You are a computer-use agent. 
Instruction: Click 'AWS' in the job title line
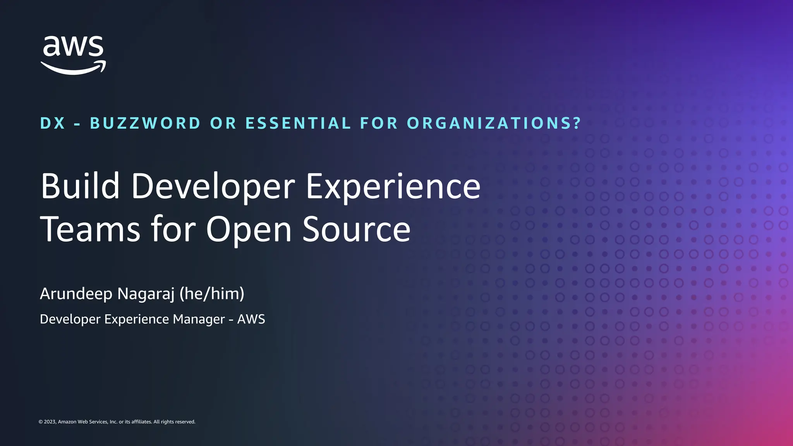tap(251, 319)
